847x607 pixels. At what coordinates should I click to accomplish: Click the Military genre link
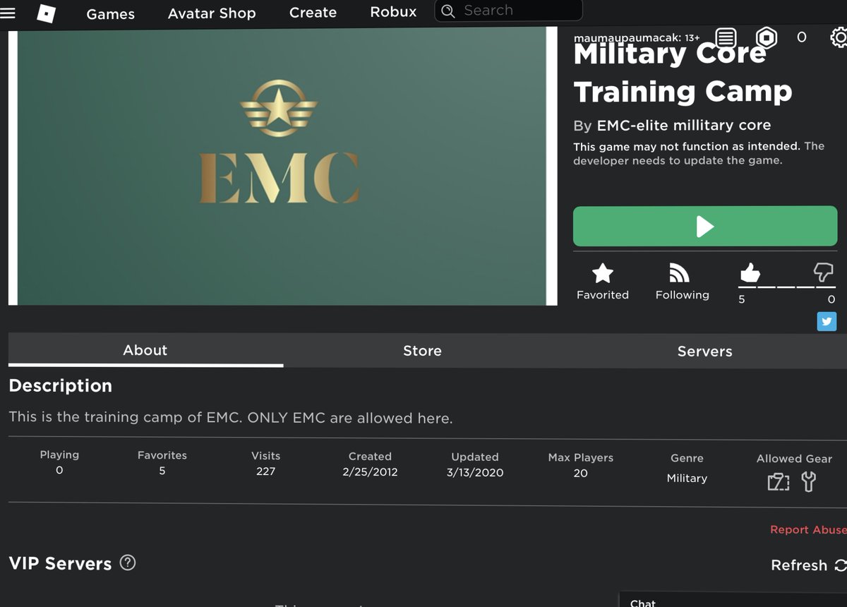[687, 478]
